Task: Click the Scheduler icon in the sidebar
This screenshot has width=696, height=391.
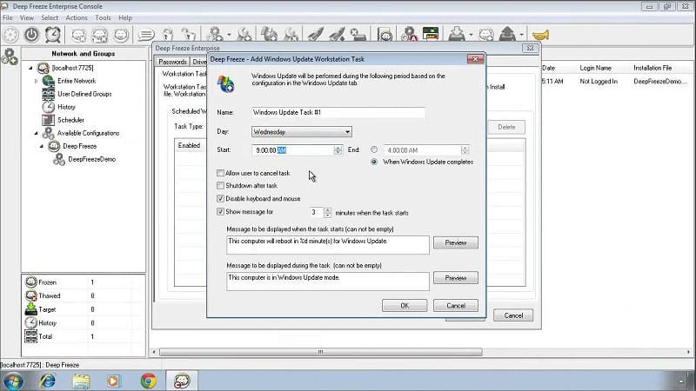Action: point(50,120)
